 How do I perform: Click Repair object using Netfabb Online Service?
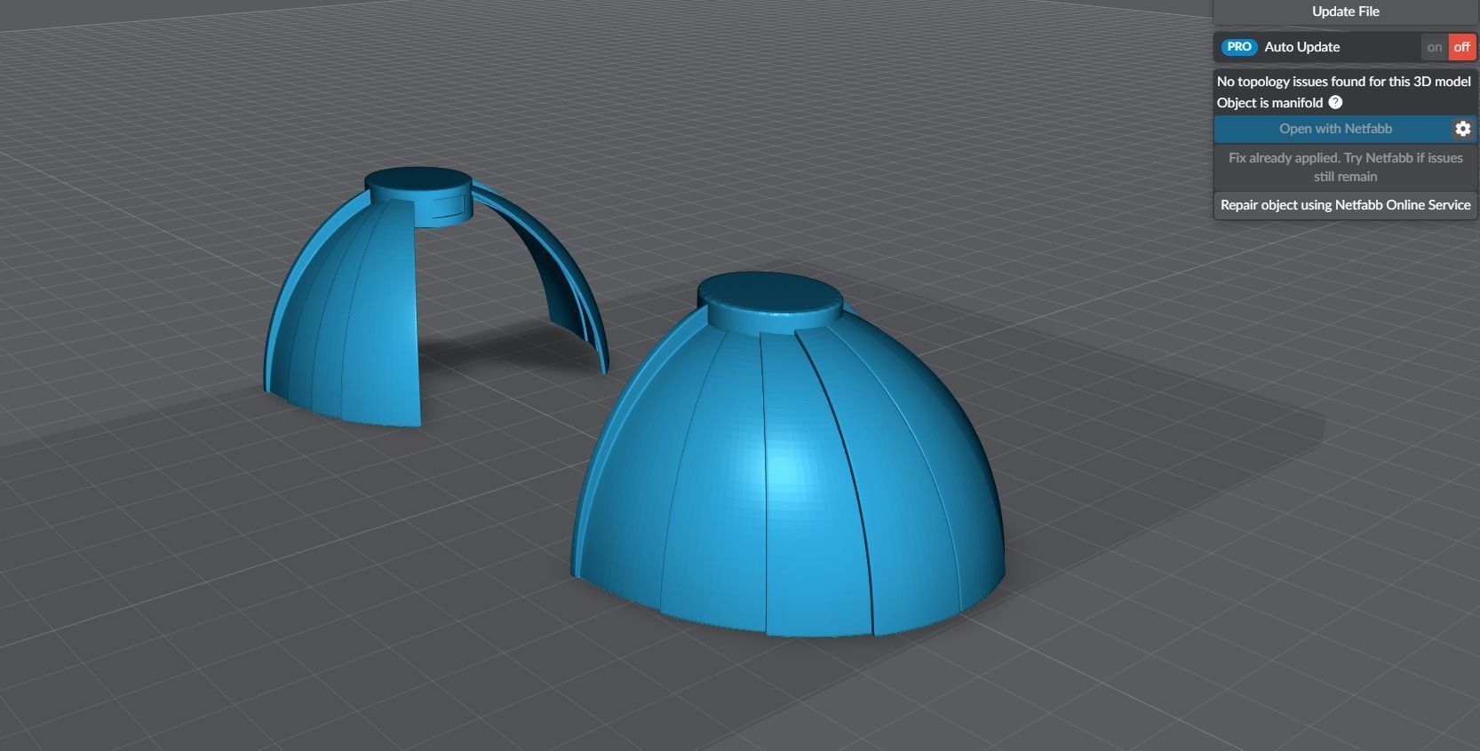[1345, 205]
